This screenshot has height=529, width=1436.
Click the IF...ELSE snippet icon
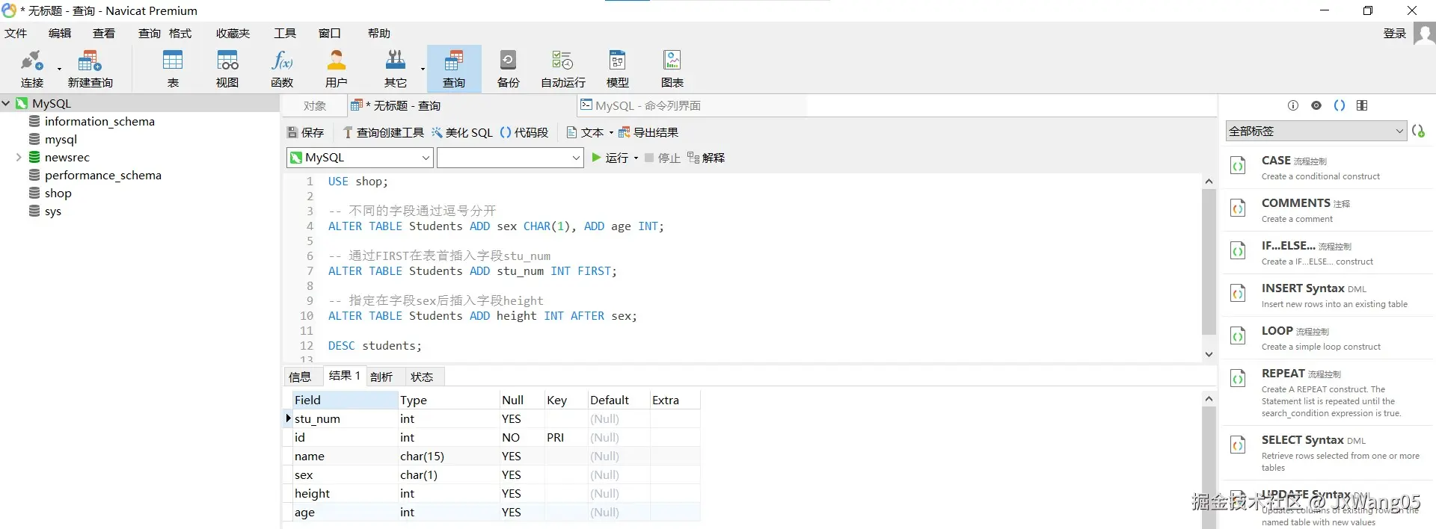pos(1239,251)
